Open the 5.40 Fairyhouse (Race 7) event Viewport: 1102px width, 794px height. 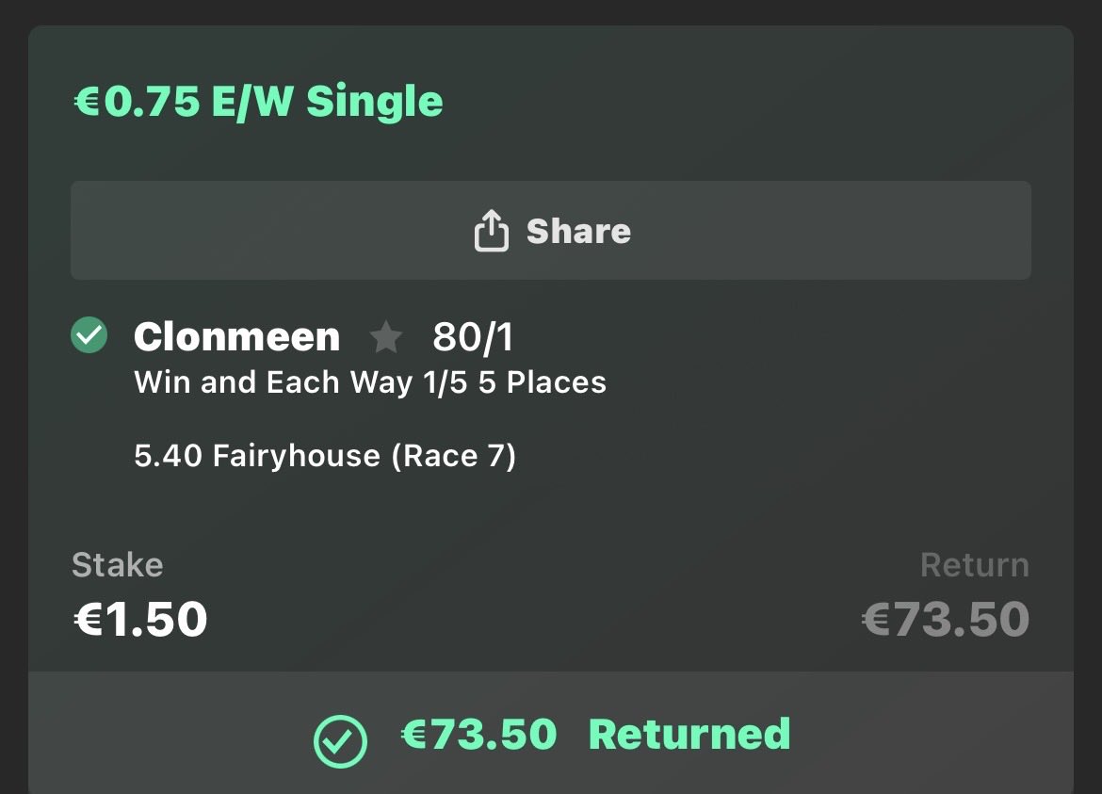click(325, 455)
